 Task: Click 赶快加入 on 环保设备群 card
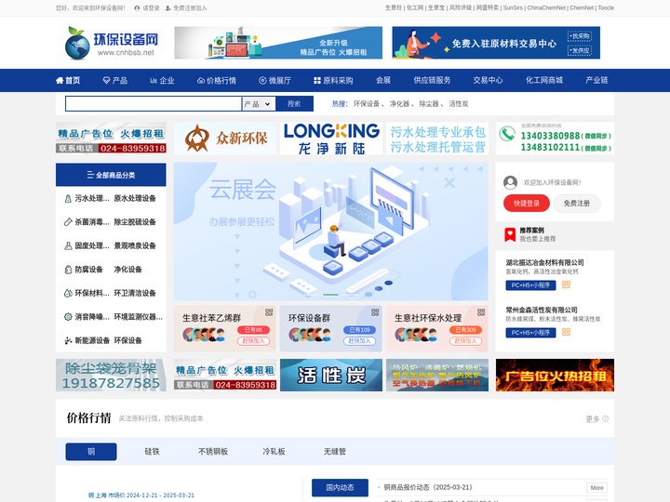(x=359, y=340)
